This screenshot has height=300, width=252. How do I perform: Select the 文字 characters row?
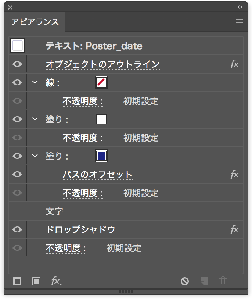pyautogui.click(x=126, y=211)
